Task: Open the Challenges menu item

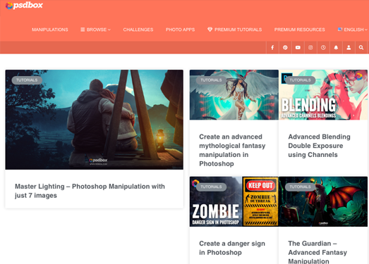Action: [x=138, y=30]
